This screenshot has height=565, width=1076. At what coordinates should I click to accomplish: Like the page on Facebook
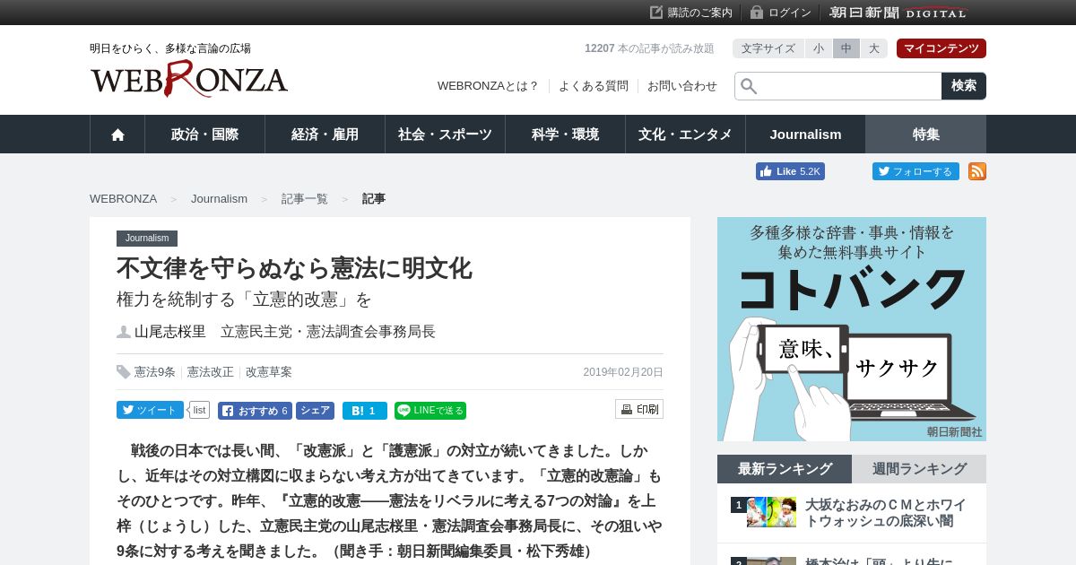pos(790,171)
